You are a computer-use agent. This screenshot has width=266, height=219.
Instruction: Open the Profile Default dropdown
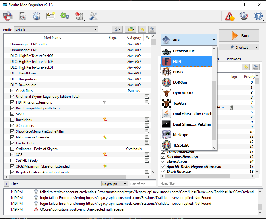coord(56,29)
